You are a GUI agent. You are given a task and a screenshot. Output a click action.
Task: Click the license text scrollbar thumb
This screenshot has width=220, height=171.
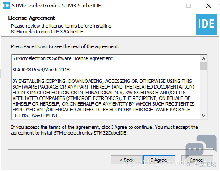[203, 66]
